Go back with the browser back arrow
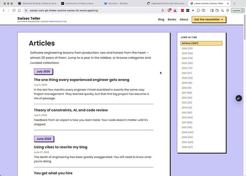 4,11
